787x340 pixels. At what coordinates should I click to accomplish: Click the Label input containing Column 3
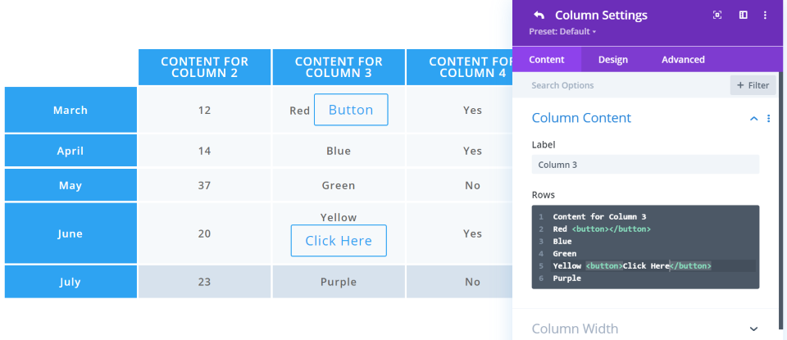click(645, 165)
